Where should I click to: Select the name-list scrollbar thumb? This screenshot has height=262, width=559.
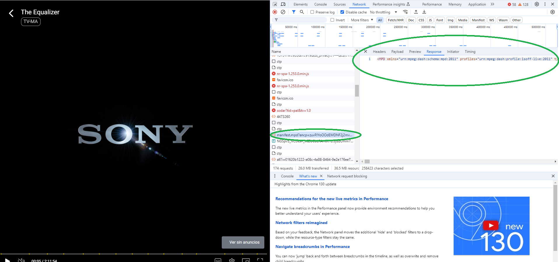click(357, 90)
